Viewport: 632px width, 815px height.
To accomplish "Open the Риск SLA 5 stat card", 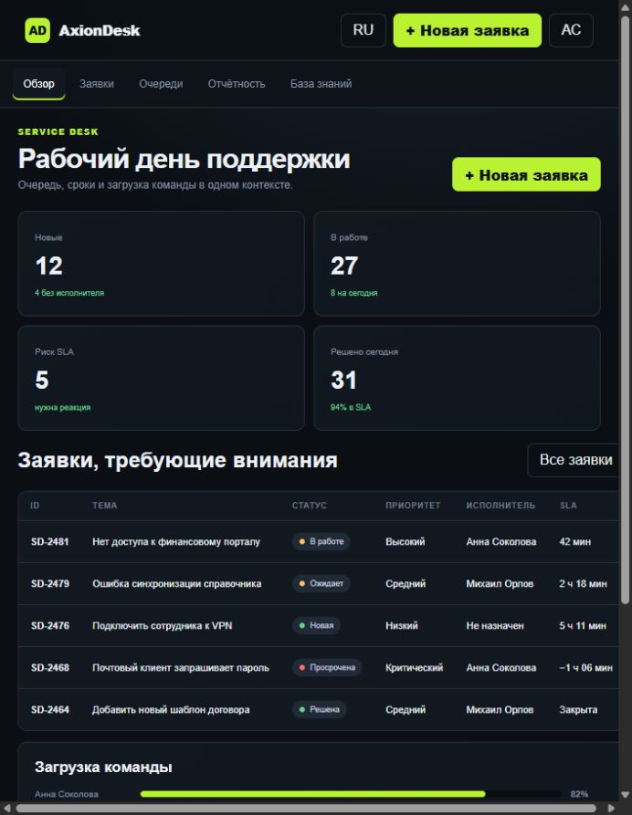I will 162,378.
